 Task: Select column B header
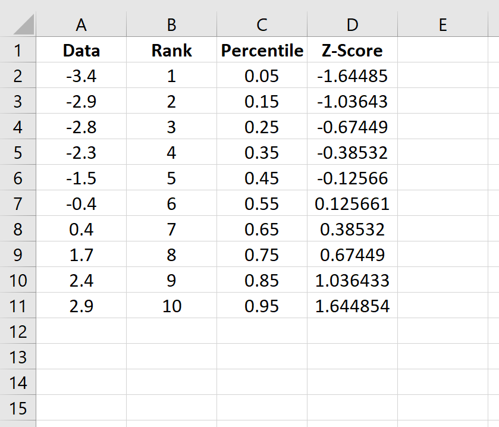(x=171, y=25)
